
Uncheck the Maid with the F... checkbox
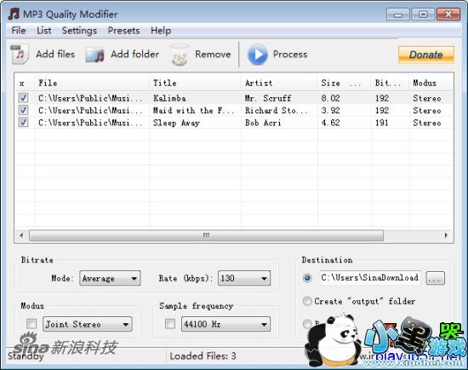23,110
